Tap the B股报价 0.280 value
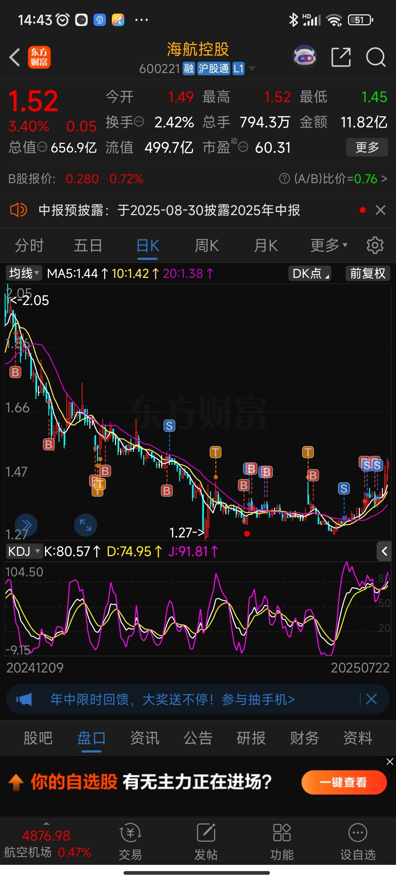This screenshot has height=881, width=396. click(x=82, y=179)
